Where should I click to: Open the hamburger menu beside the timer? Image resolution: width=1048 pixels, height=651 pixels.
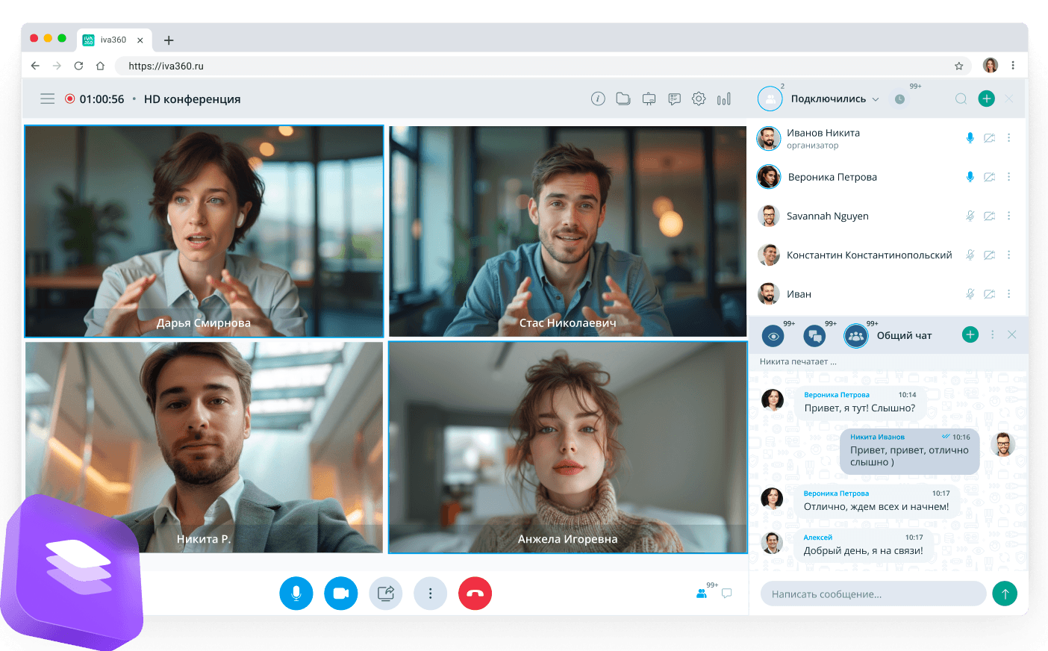[x=48, y=99]
